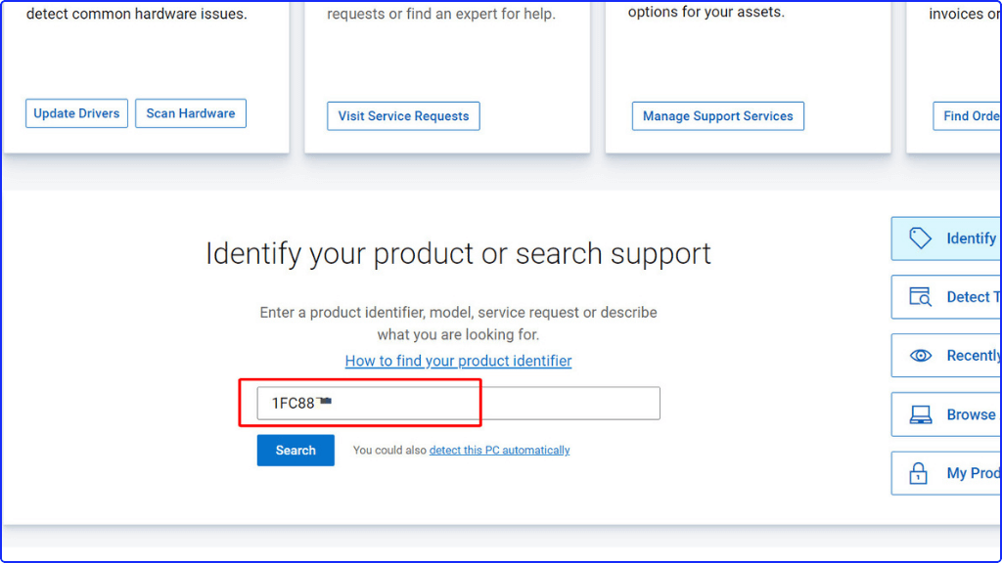Click the Scan Hardware button

click(x=191, y=112)
